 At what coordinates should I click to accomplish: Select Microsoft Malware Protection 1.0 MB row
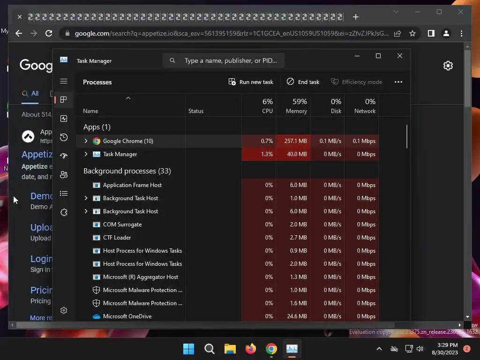pos(227,290)
